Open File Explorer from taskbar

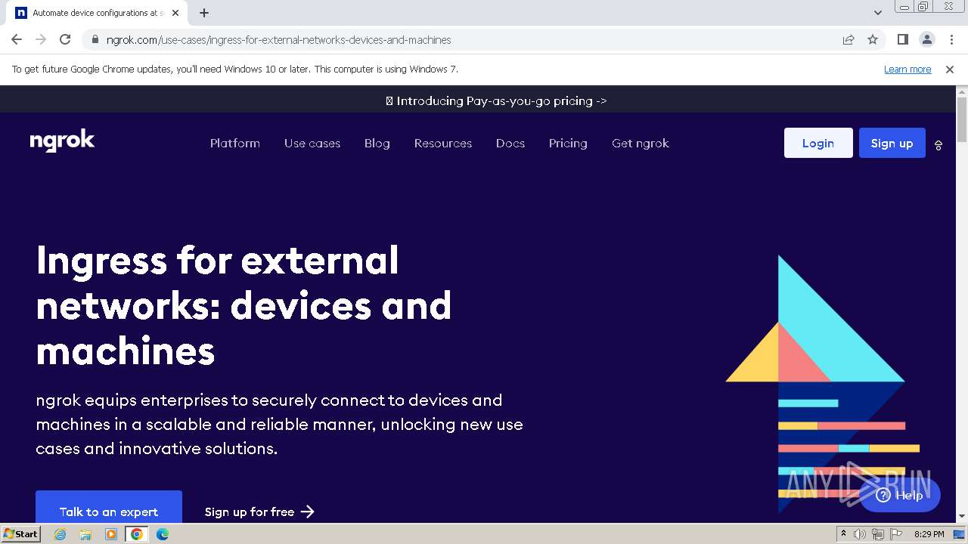(85, 534)
